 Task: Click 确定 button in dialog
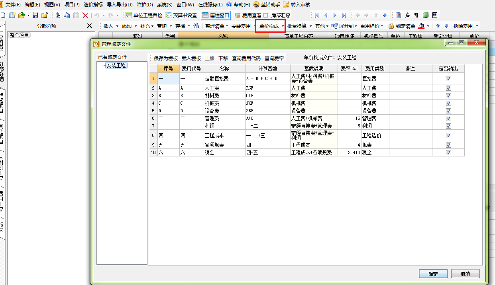coord(433,274)
